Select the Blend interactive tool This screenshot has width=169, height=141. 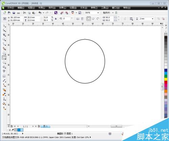(x=4, y=90)
